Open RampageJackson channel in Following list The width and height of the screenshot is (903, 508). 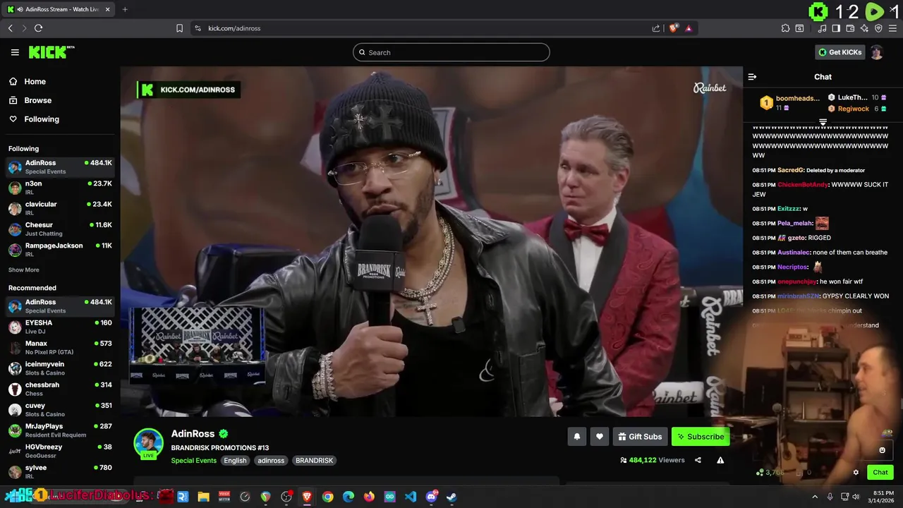pyautogui.click(x=60, y=250)
